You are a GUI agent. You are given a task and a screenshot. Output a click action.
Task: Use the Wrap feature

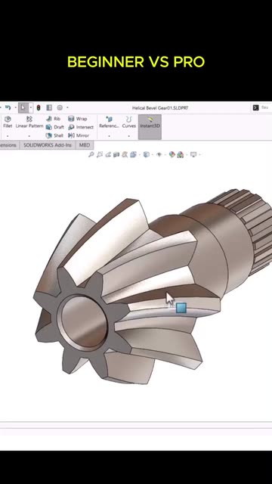click(78, 119)
